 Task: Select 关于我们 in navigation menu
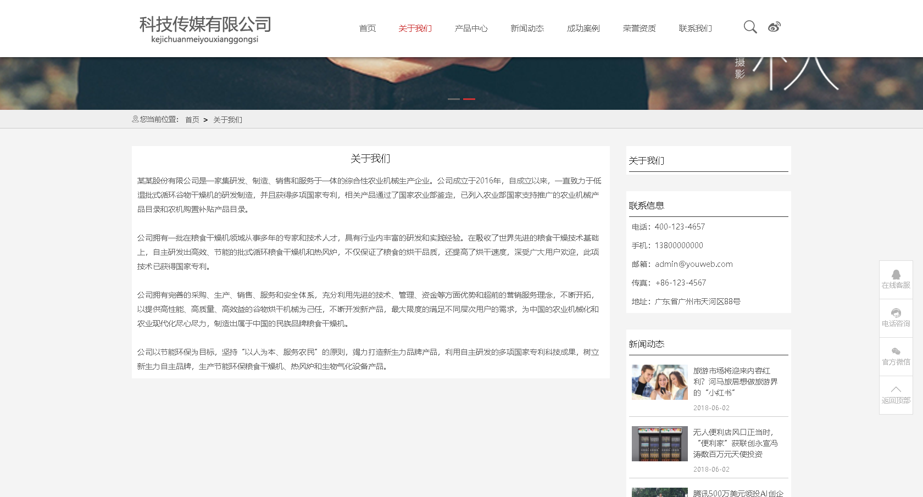tap(415, 29)
